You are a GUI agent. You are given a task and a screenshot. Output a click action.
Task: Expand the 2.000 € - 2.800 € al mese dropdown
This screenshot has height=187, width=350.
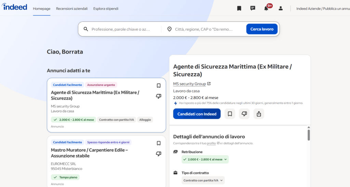pos(205,159)
